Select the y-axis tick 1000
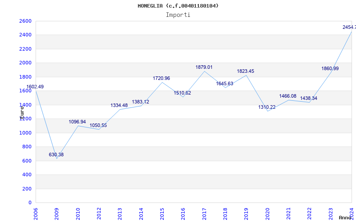 point(25,133)
